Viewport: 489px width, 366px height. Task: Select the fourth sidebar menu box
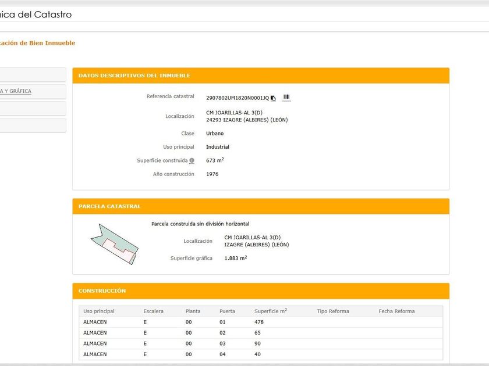point(33,125)
